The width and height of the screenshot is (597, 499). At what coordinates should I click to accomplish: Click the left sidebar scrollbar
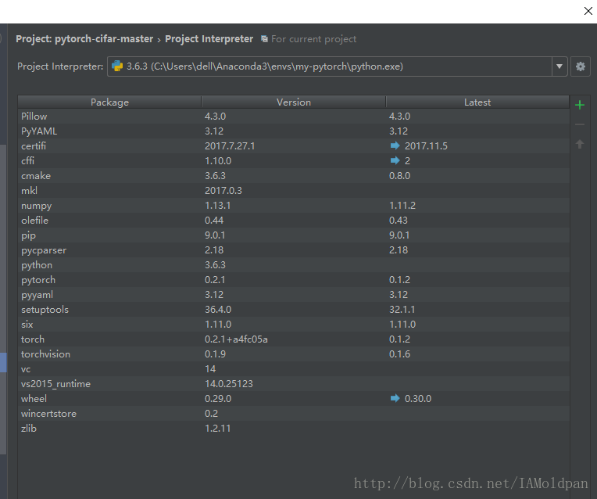(3, 300)
